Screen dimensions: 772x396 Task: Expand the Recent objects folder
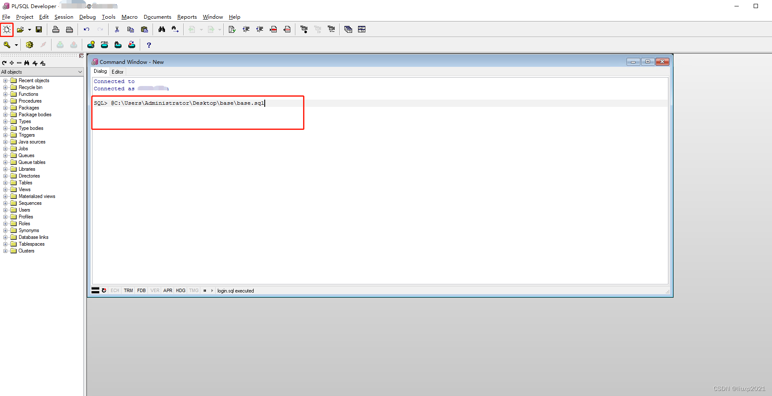click(x=5, y=80)
